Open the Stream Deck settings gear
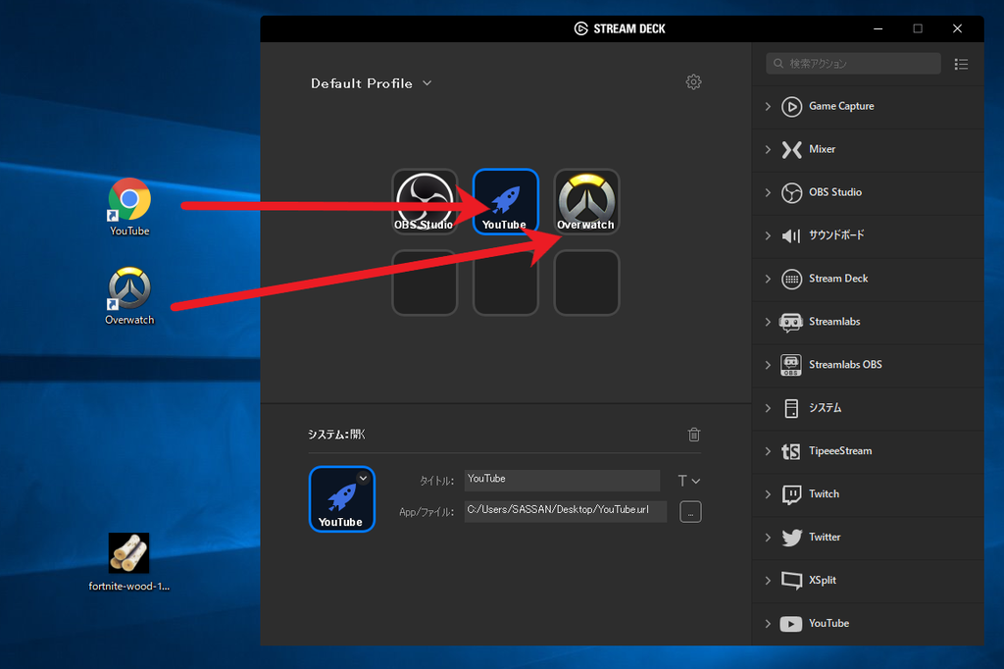This screenshot has height=669, width=1004. [x=693, y=82]
